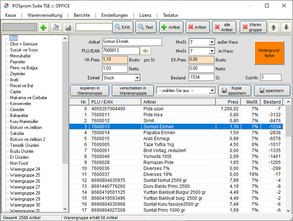
Task: Click the orange Hintergrundfarbe swatch
Action: coord(269,53)
